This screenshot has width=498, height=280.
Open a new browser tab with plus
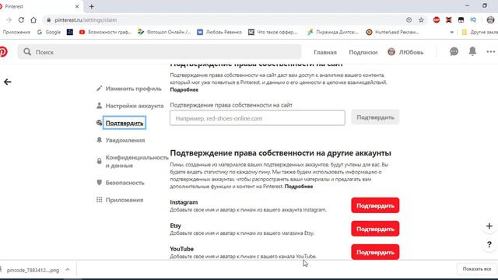[92, 6]
